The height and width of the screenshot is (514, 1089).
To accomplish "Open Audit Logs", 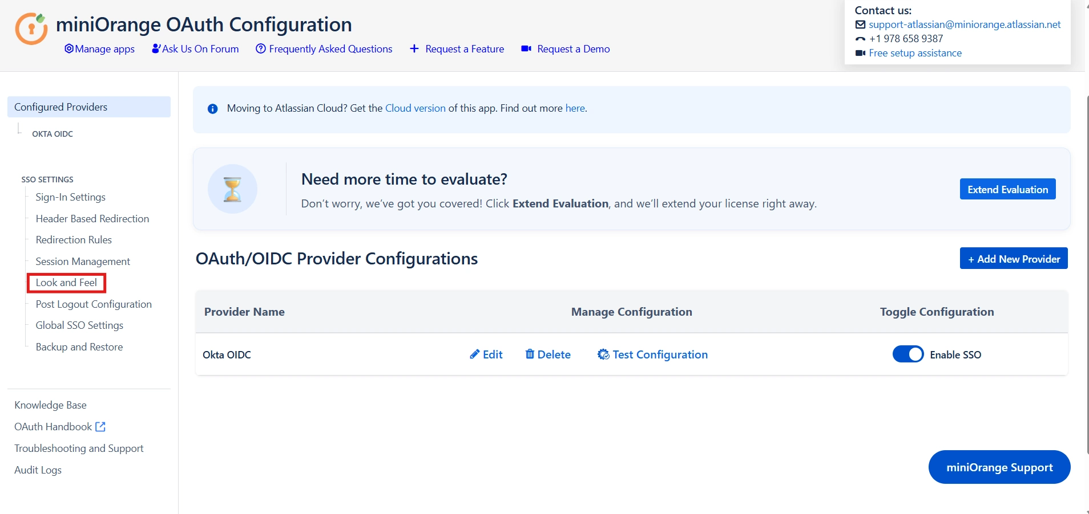I will (x=38, y=470).
